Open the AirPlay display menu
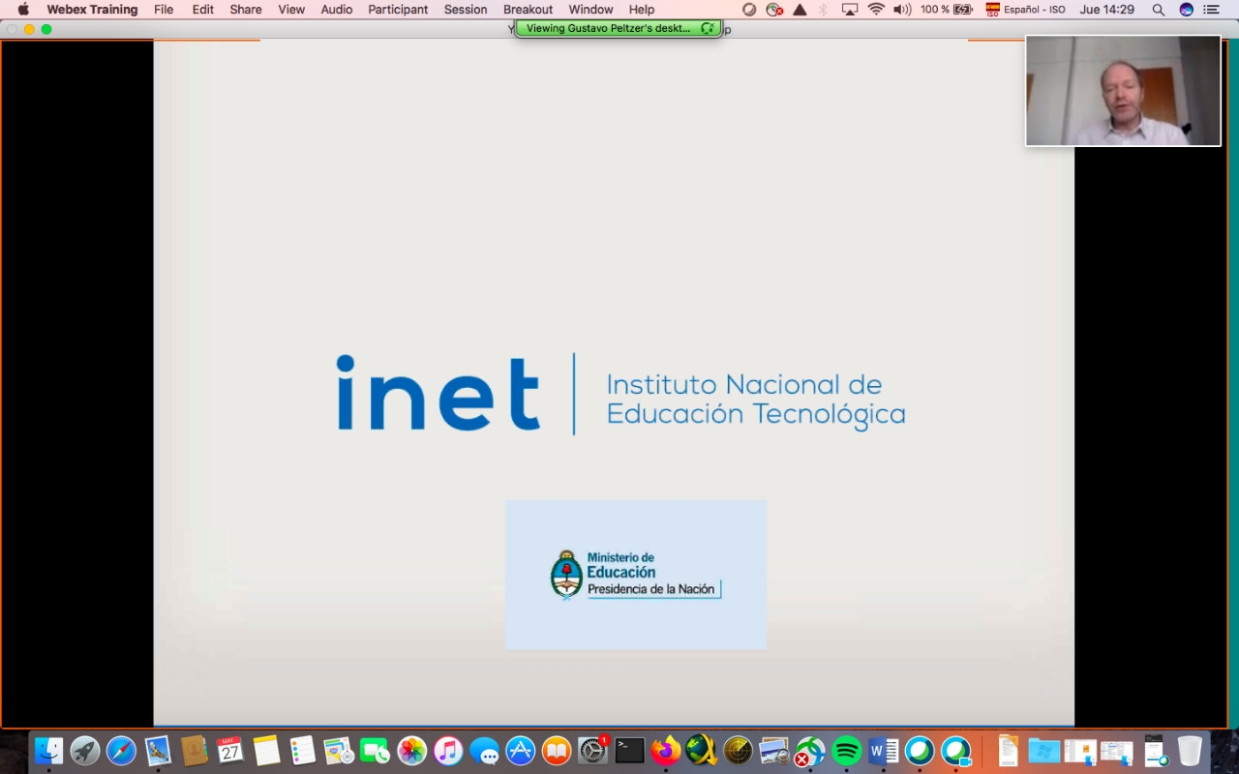The height and width of the screenshot is (774, 1239). click(x=850, y=10)
